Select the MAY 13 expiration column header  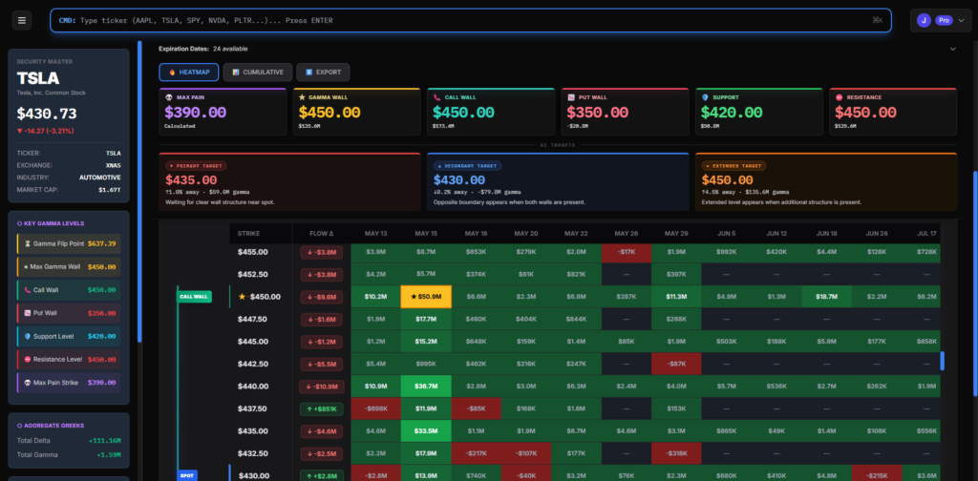pyautogui.click(x=375, y=234)
